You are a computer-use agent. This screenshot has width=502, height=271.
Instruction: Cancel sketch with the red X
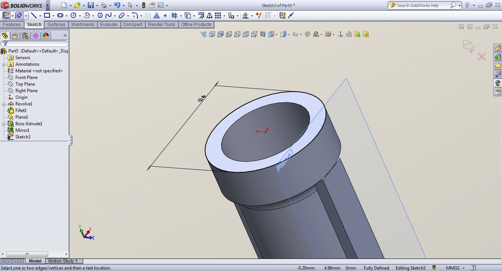481,57
